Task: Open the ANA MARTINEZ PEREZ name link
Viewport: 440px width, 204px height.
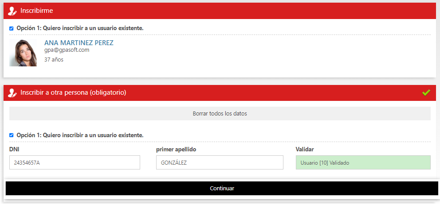Action: coord(79,43)
